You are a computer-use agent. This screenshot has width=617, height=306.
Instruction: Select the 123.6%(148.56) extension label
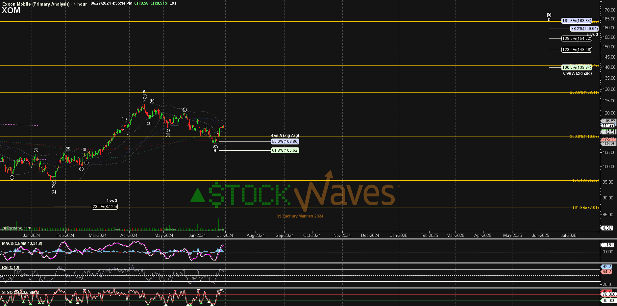point(577,50)
